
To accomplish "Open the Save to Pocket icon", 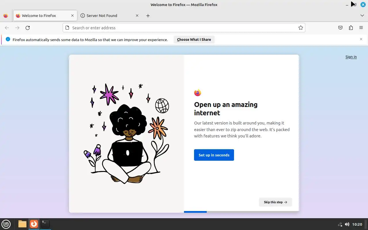I will pos(340,28).
